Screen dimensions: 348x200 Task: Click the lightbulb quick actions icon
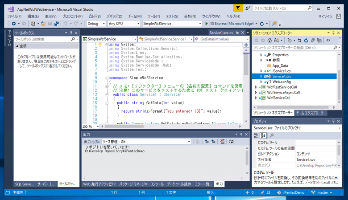coord(100,45)
